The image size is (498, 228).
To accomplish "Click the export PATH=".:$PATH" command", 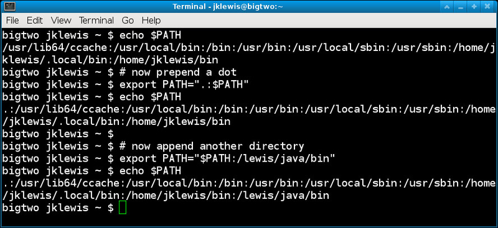I will (184, 84).
